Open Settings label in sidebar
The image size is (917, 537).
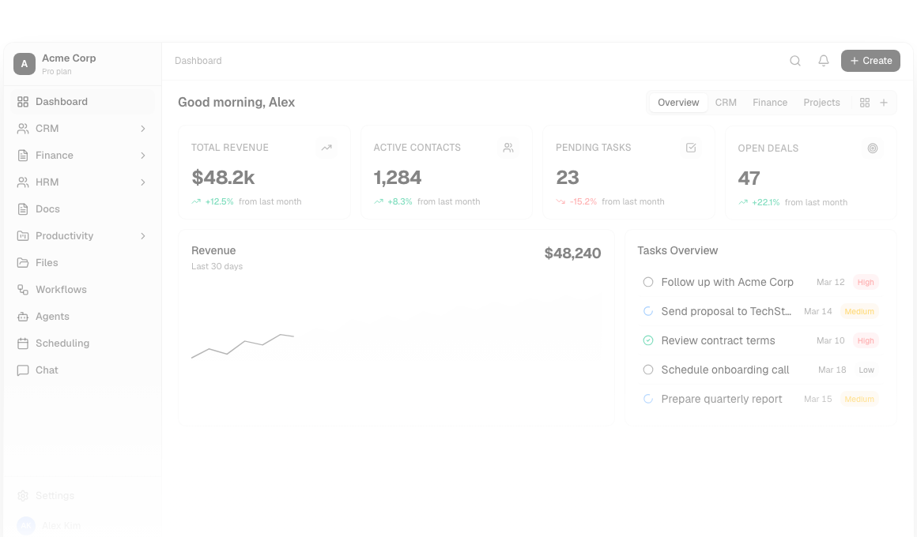pyautogui.click(x=55, y=495)
